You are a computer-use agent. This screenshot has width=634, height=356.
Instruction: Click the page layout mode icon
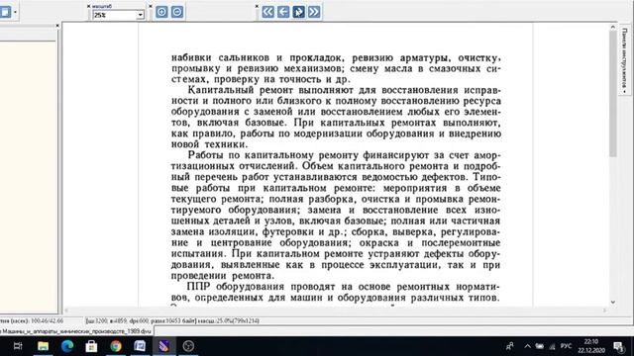tap(5, 12)
